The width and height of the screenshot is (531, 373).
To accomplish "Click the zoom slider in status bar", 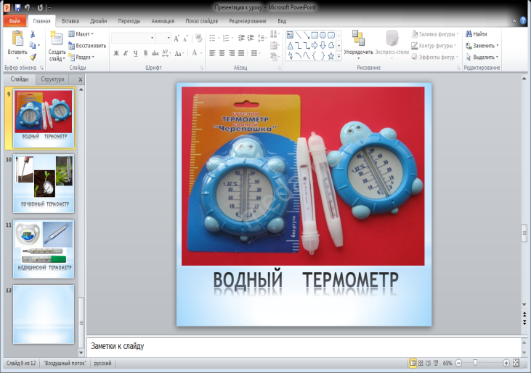I will [x=475, y=362].
